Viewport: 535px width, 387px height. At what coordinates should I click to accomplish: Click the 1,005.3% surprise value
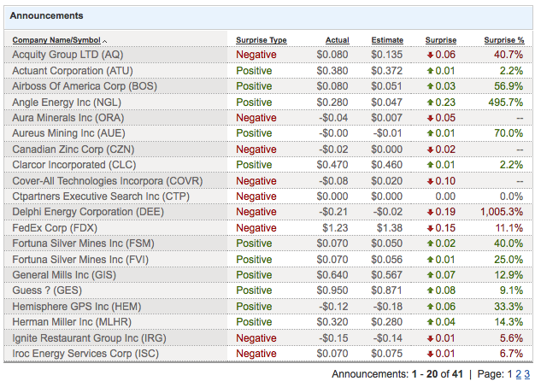tap(502, 212)
